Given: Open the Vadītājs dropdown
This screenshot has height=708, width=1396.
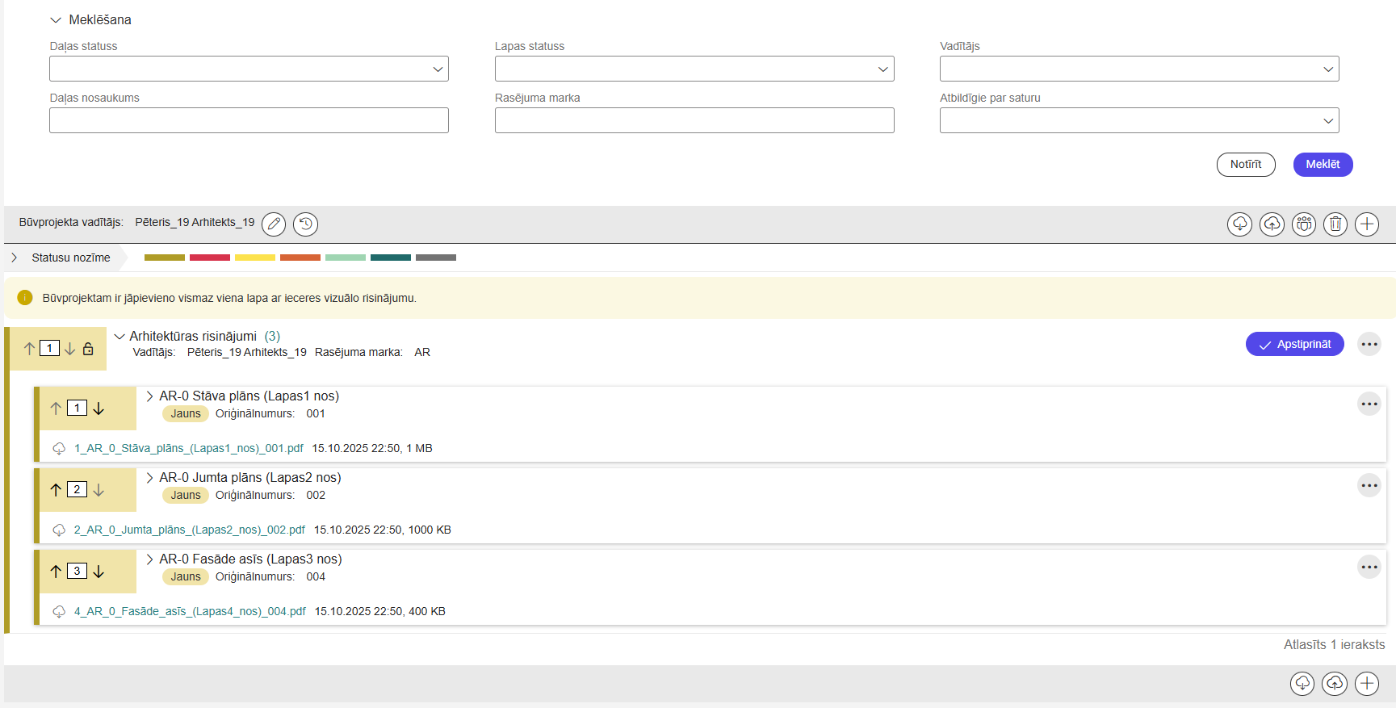Looking at the screenshot, I should point(1138,69).
